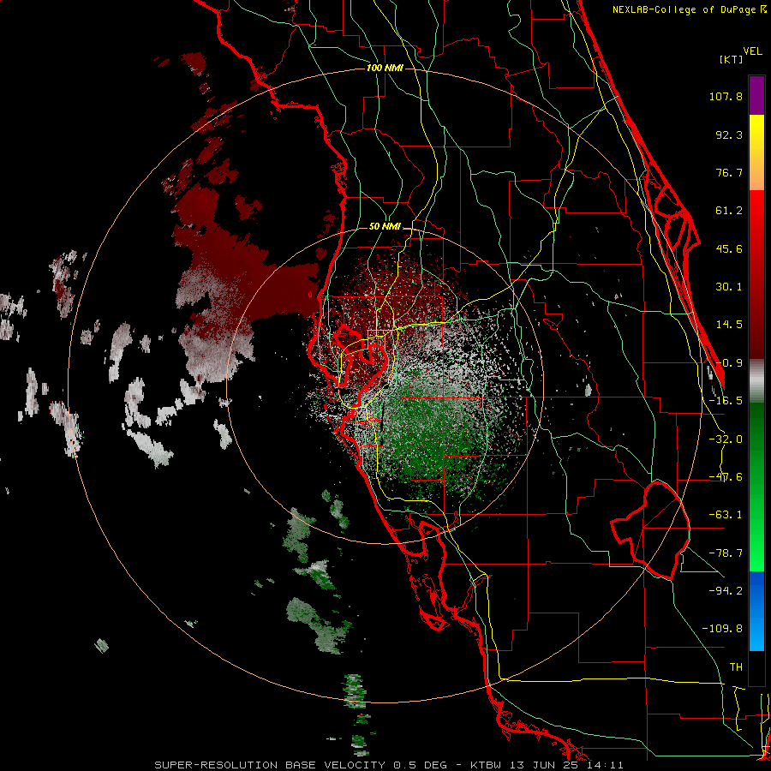Viewport: 771px width, 771px height.
Task: Click the 92.3 legend value
Action: point(729,134)
